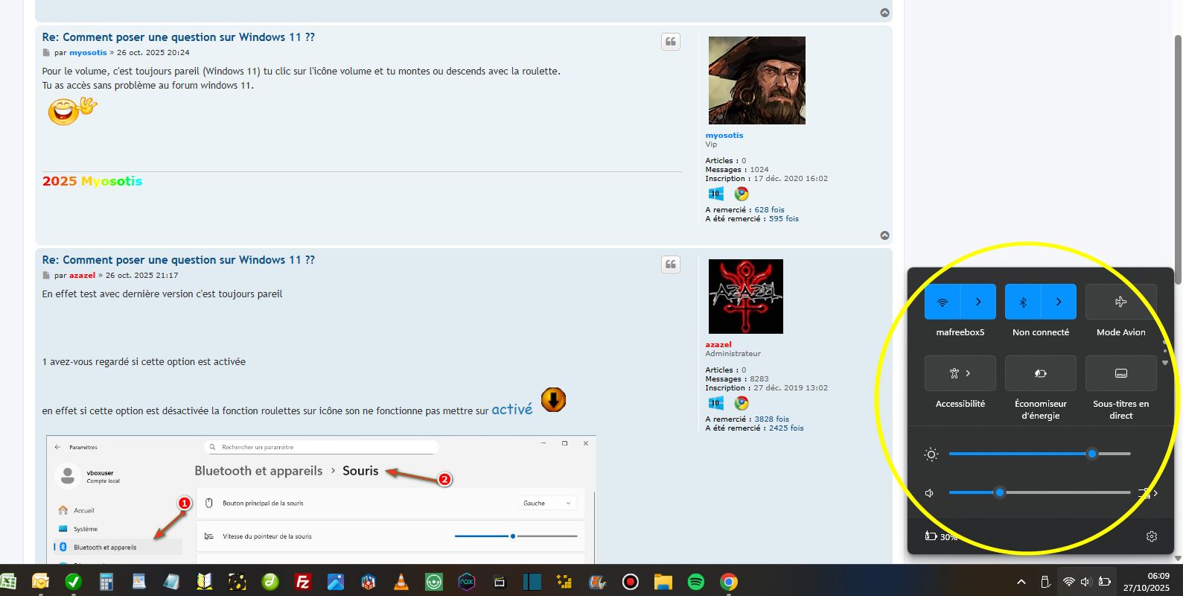This screenshot has width=1183, height=596.
Task: Toggle Wi-Fi in quick settings
Action: pyautogui.click(x=943, y=302)
